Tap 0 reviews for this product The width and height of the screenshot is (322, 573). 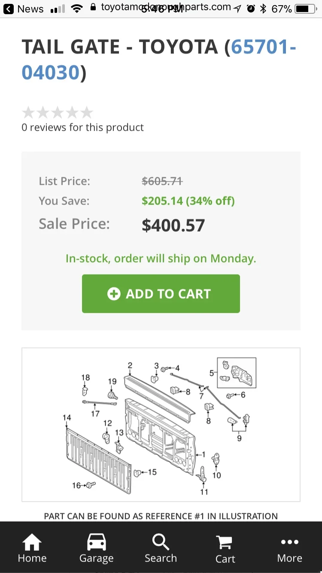82,128
